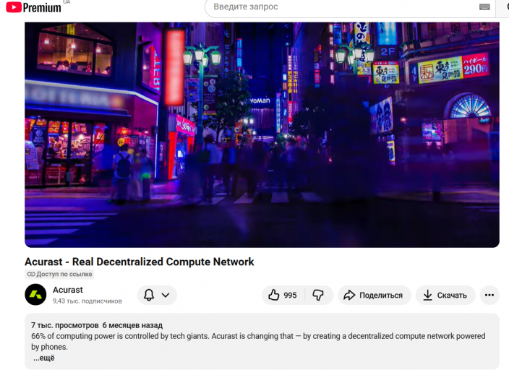Click the 'Доступ по ссылке' unlisted badge

click(59, 275)
